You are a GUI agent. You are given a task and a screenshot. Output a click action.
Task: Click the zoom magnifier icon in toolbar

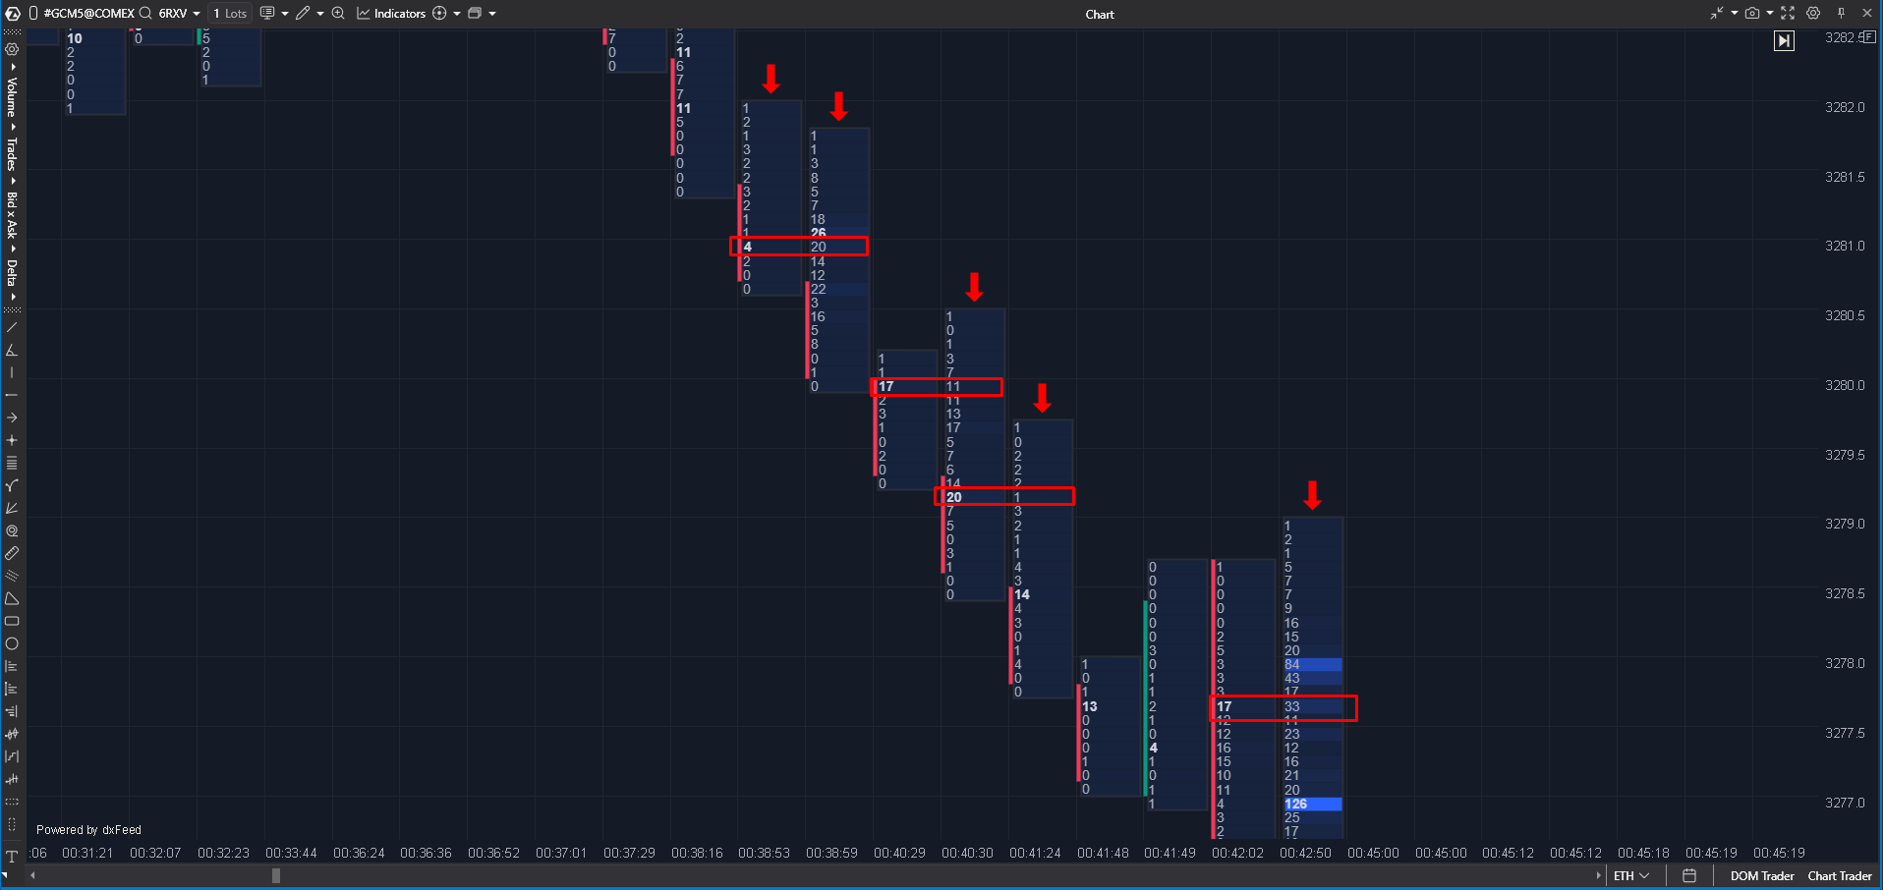coord(338,14)
